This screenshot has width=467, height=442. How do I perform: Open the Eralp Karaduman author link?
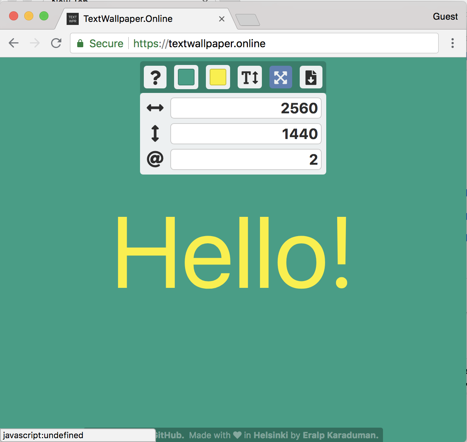(341, 435)
